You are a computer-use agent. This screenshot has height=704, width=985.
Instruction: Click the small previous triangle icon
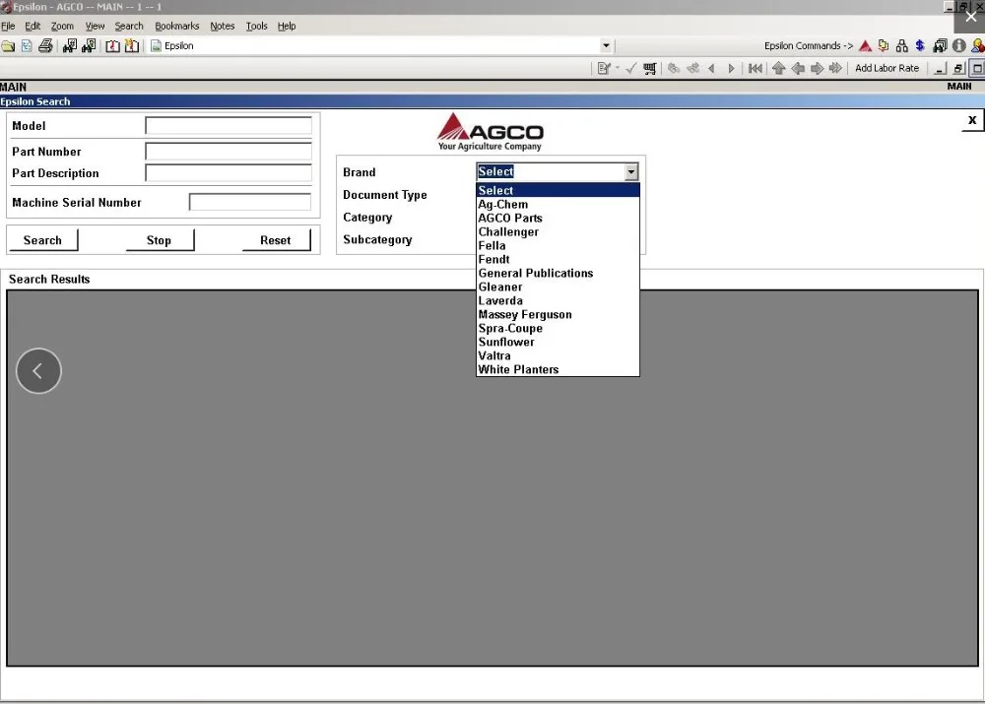(x=712, y=69)
